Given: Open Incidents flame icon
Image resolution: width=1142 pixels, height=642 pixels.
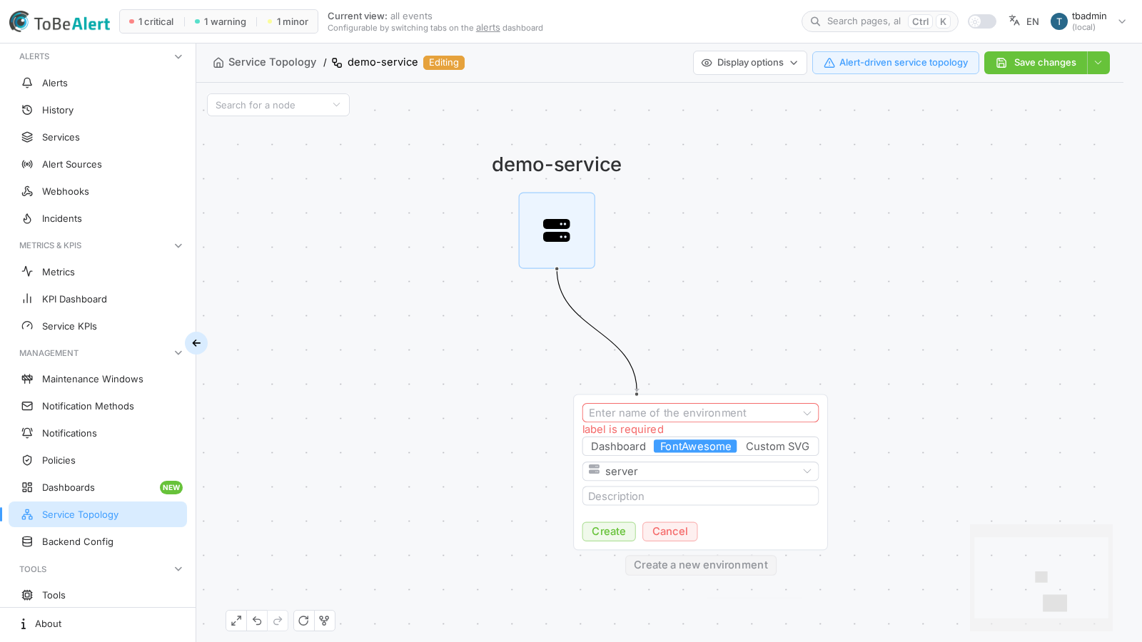Looking at the screenshot, I should 27,218.
